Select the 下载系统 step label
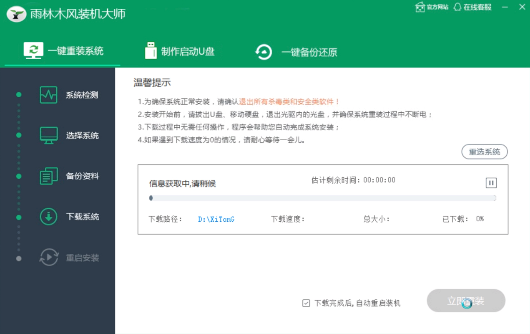The width and height of the screenshot is (530, 334). tap(82, 217)
